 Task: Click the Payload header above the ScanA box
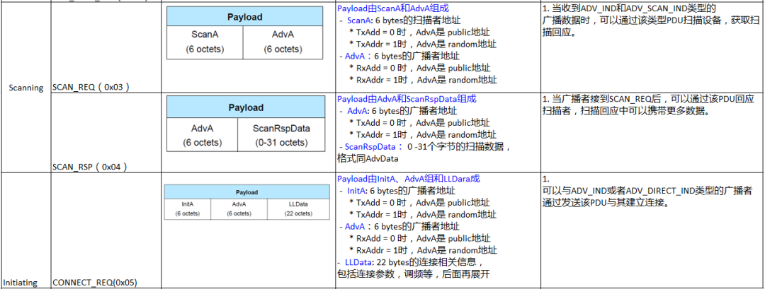(244, 17)
